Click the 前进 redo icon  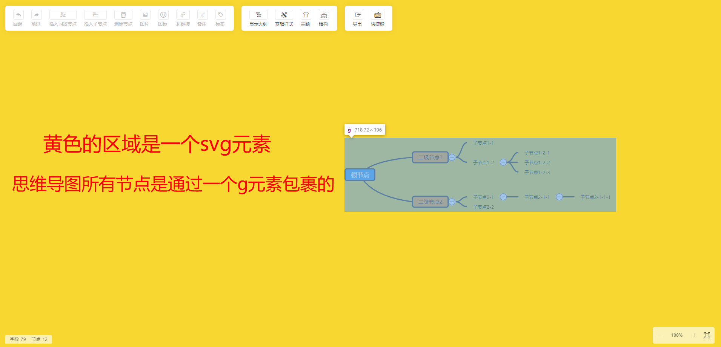coord(36,15)
